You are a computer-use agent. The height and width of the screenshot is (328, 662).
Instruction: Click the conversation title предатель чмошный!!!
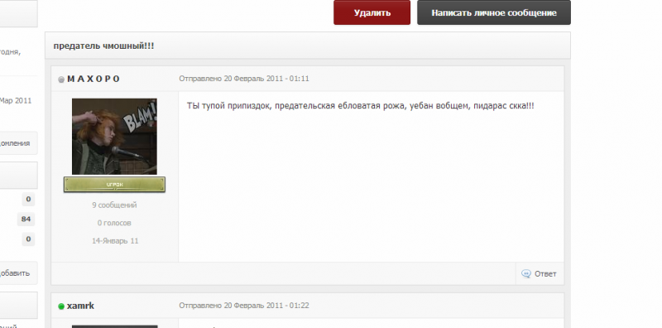[103, 46]
